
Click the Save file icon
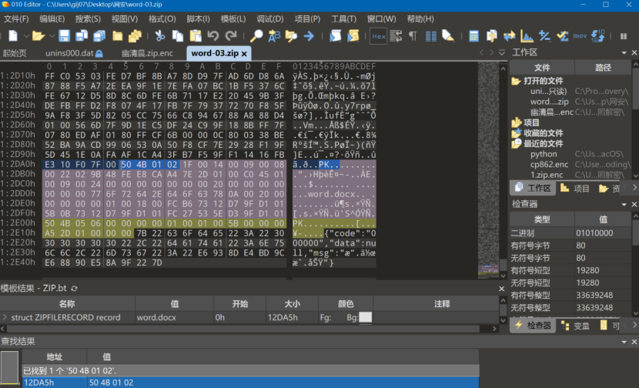[x=64, y=36]
